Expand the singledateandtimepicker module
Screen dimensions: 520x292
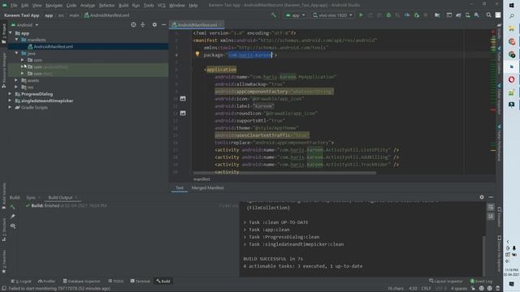[10, 101]
